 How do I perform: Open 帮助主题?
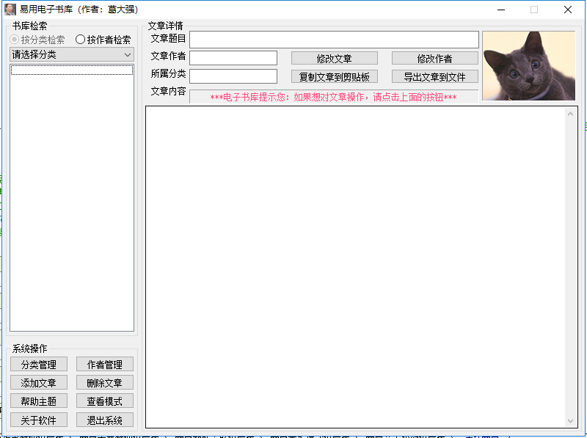(39, 401)
